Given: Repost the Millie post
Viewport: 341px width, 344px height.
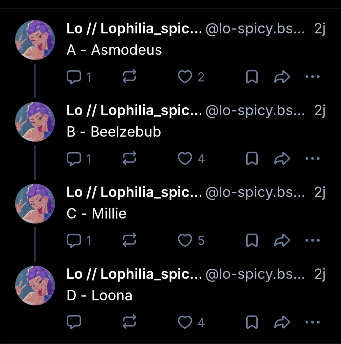Looking at the screenshot, I should pos(129,241).
